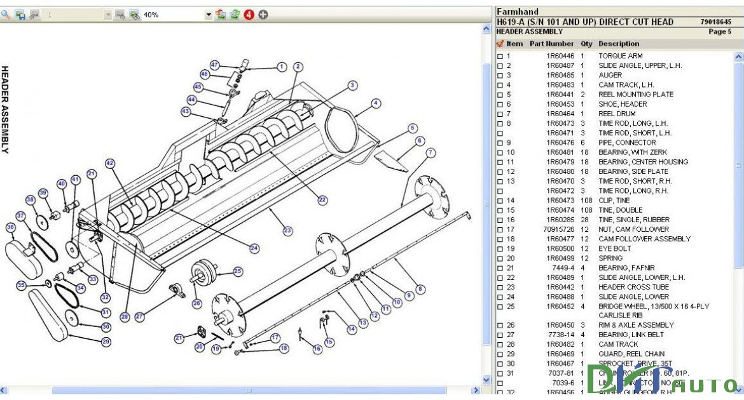744x400 pixels.
Task: Open the 40% zoom level dropdown
Action: [208, 14]
